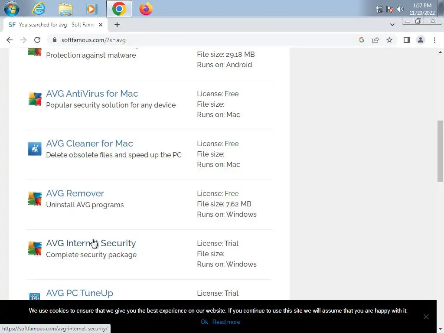
Task: Open the tab search chevron
Action: pos(392,25)
